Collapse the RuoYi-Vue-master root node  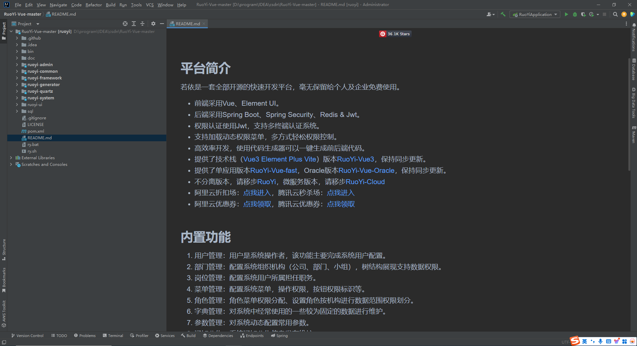click(11, 31)
